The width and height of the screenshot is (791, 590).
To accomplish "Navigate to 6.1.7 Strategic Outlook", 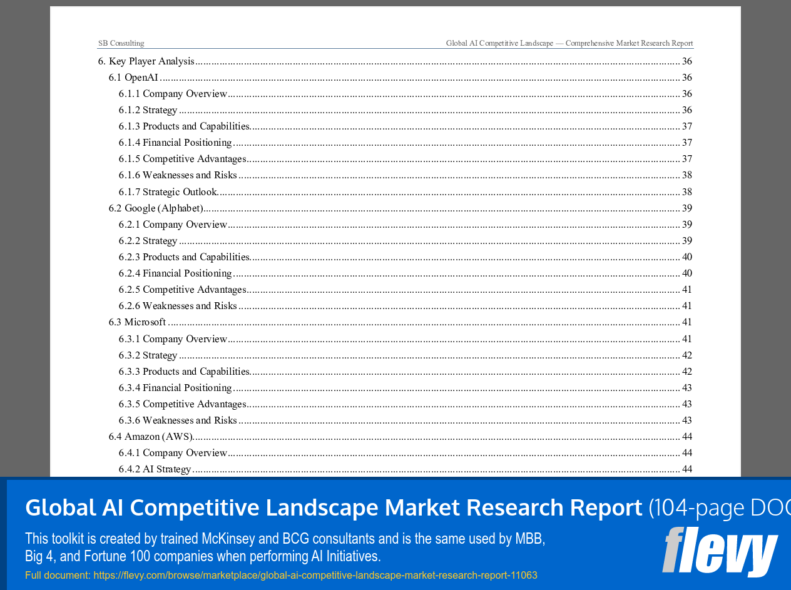I will pos(168,191).
